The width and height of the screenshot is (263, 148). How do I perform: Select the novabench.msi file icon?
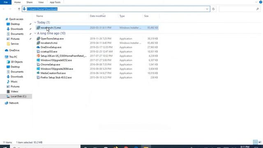click(x=38, y=43)
